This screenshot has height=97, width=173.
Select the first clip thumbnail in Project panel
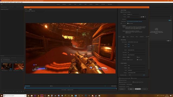pos(6,67)
